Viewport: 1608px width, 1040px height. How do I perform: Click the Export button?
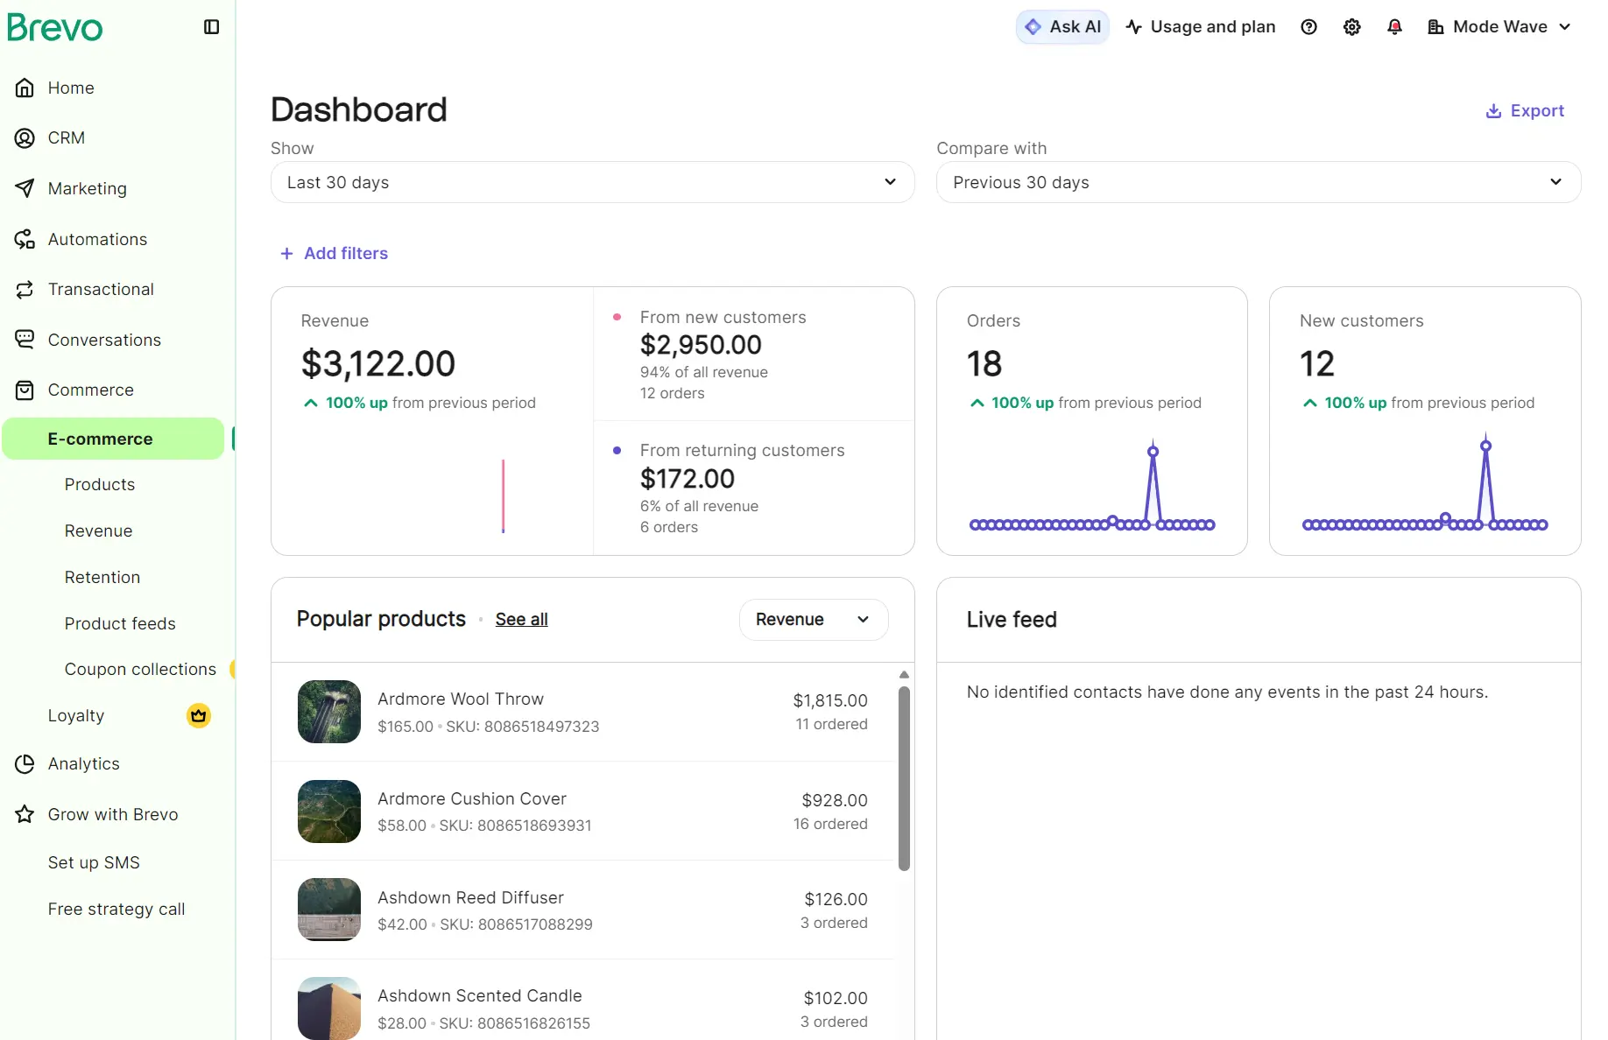coord(1525,111)
